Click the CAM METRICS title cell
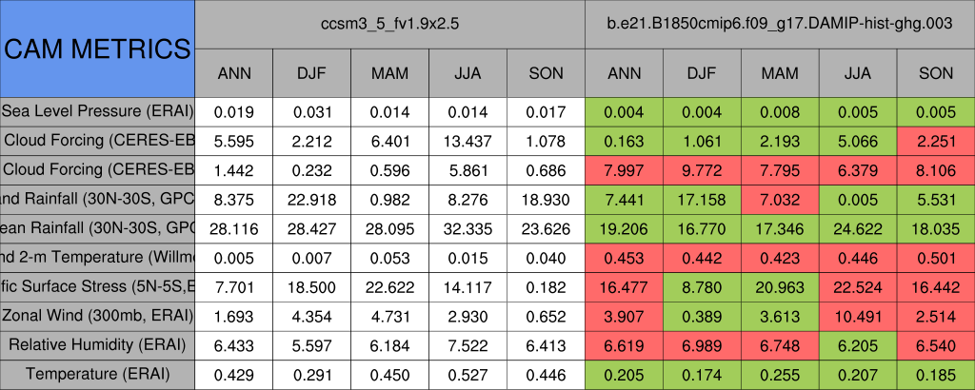Viewport: 975px width, 390px height. click(97, 49)
